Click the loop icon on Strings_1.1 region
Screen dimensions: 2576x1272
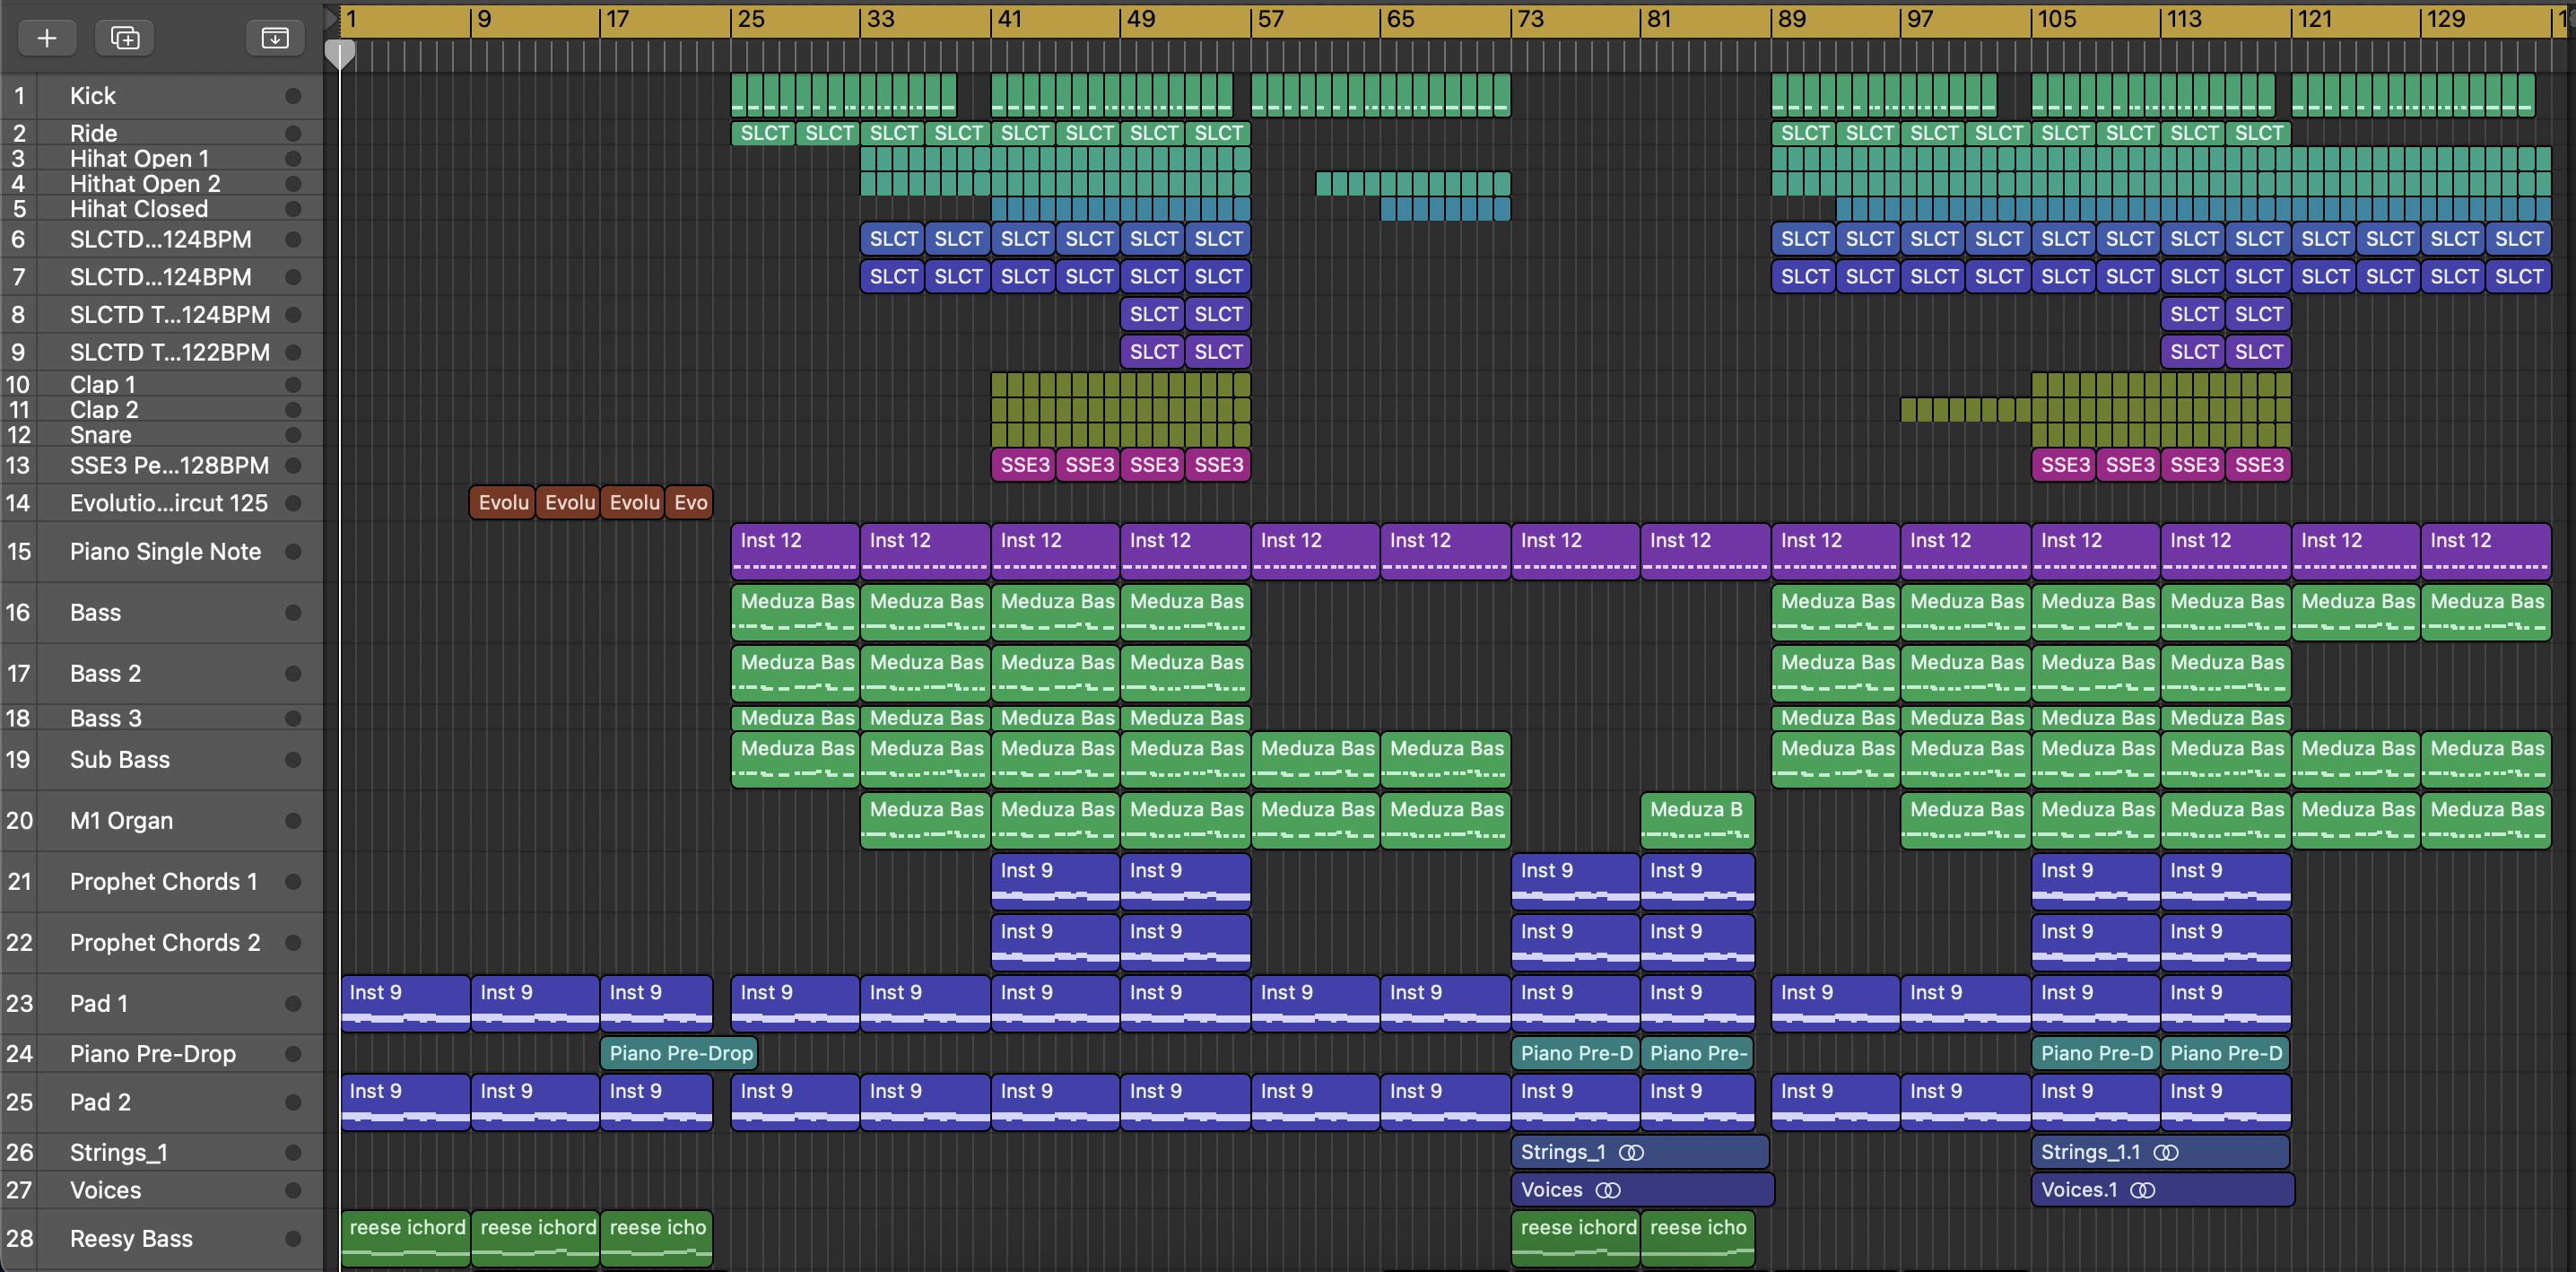[x=2166, y=1152]
